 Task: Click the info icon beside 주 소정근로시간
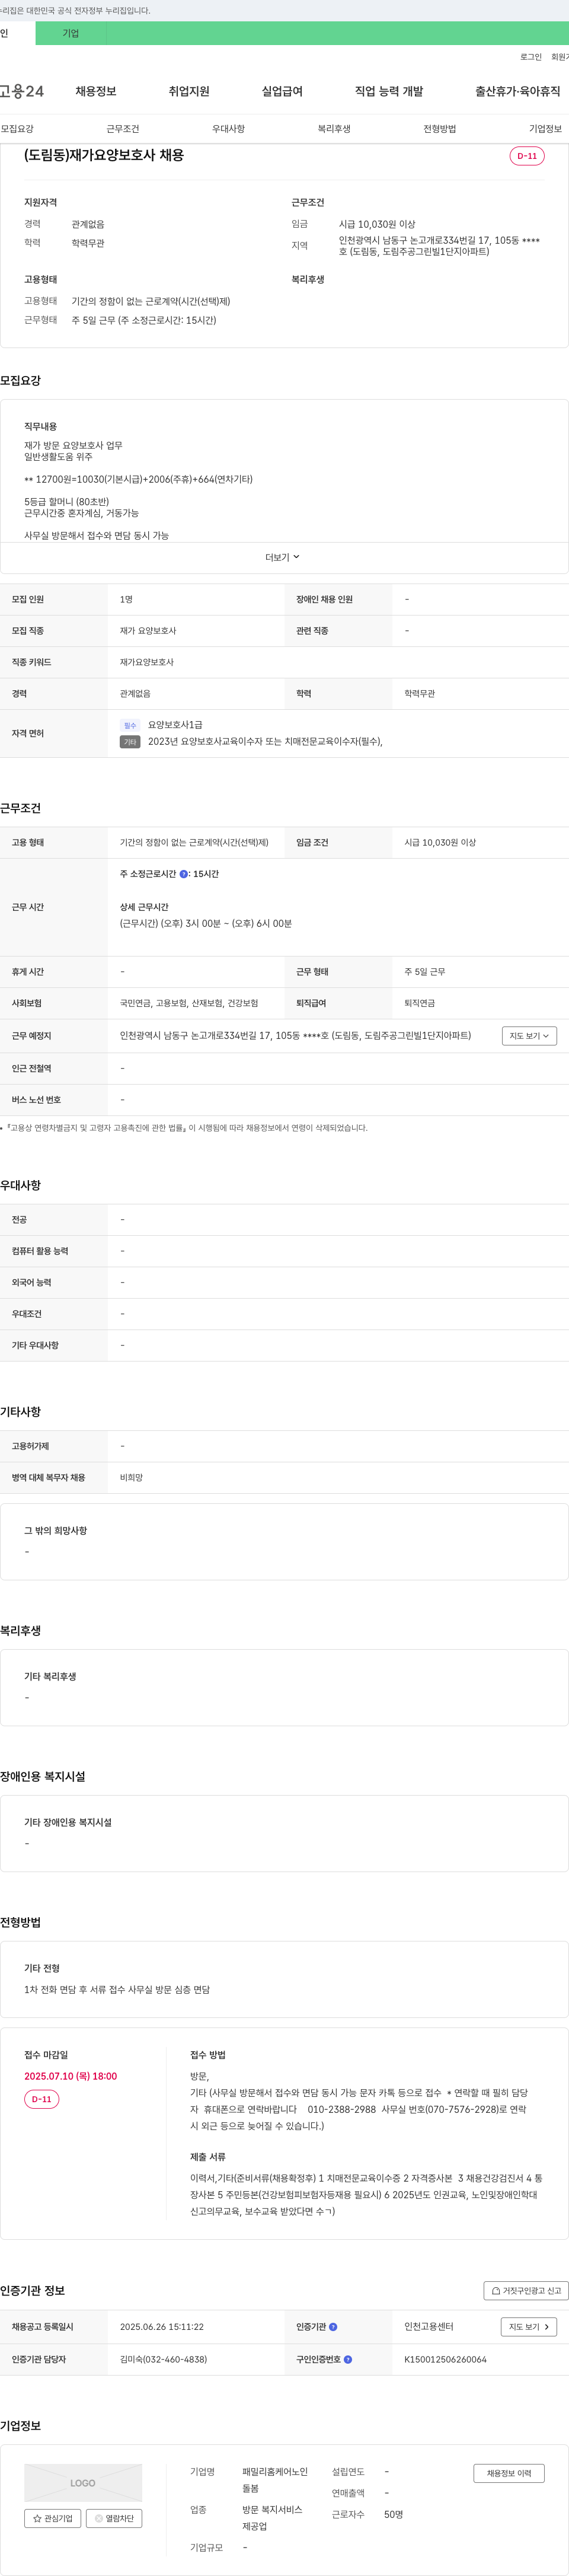coord(184,874)
